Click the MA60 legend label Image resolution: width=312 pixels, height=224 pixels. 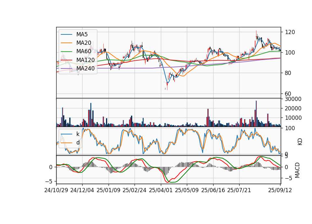(x=84, y=51)
